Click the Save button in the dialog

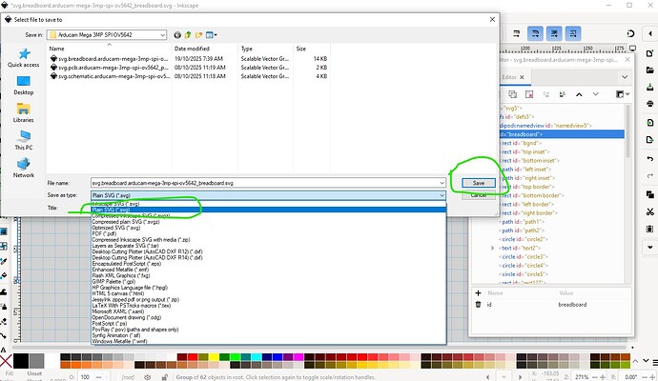click(x=479, y=183)
